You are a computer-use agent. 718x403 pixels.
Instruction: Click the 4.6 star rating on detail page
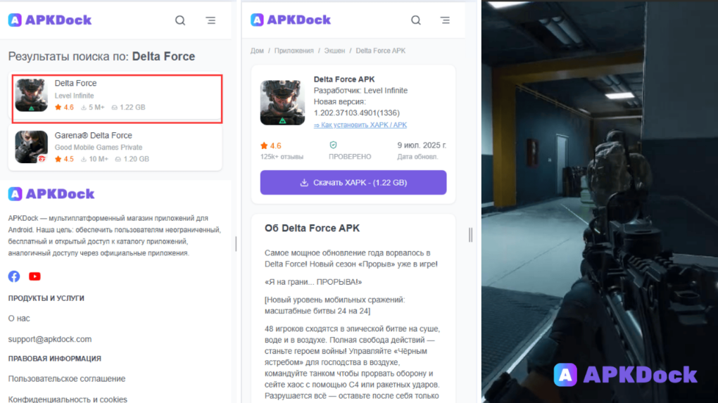[271, 146]
